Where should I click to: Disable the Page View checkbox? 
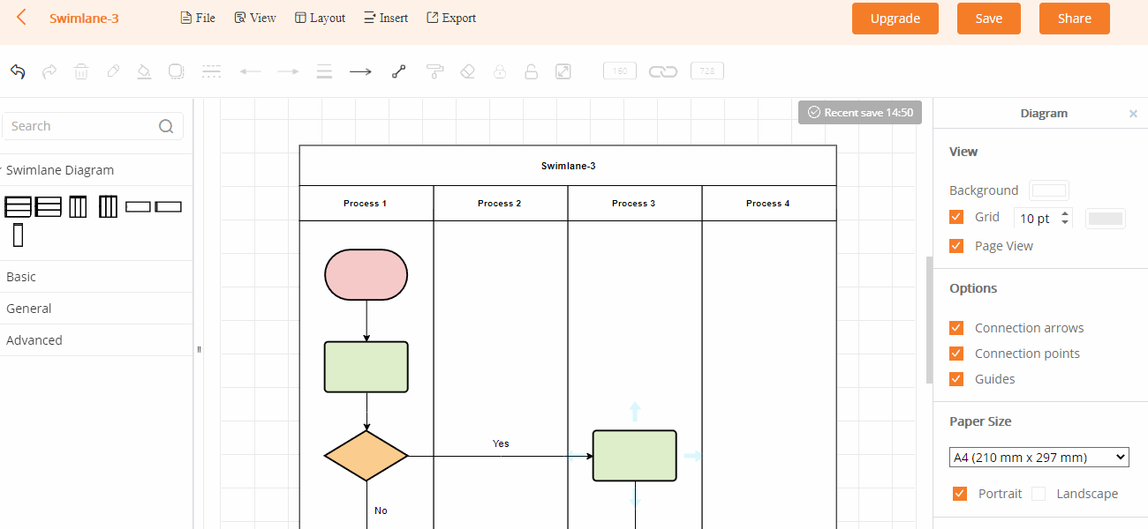click(956, 246)
